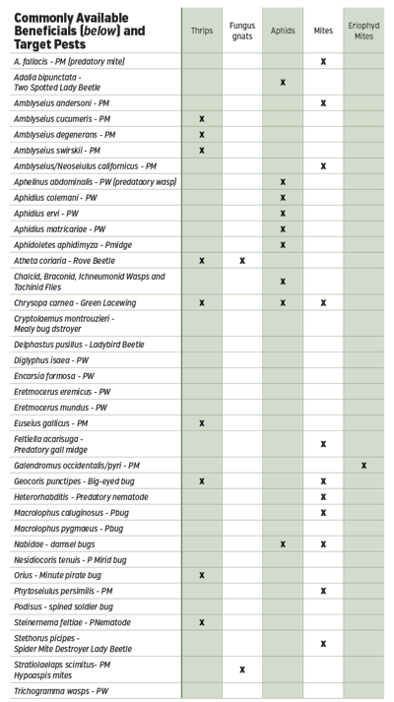Select row 'Chalcid, Braconid, Ichneumonid Wasps'
The width and height of the screenshot is (394, 702).
(x=197, y=282)
